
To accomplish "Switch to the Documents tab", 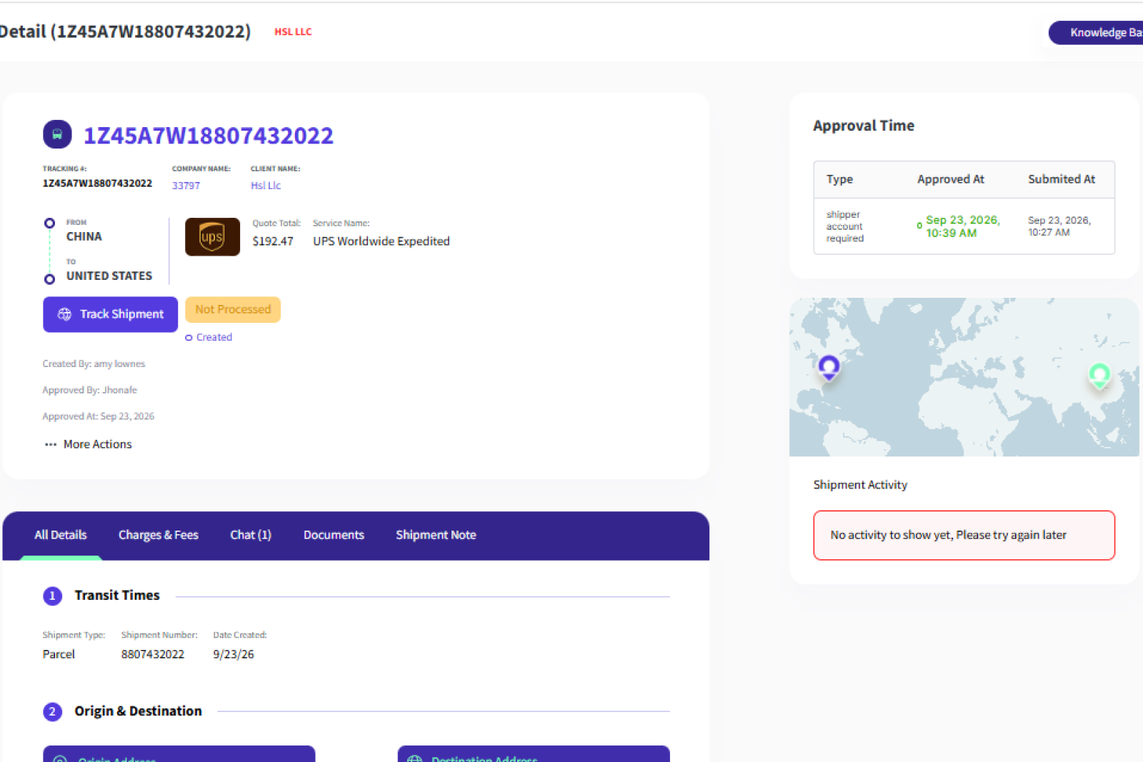I will [x=334, y=535].
